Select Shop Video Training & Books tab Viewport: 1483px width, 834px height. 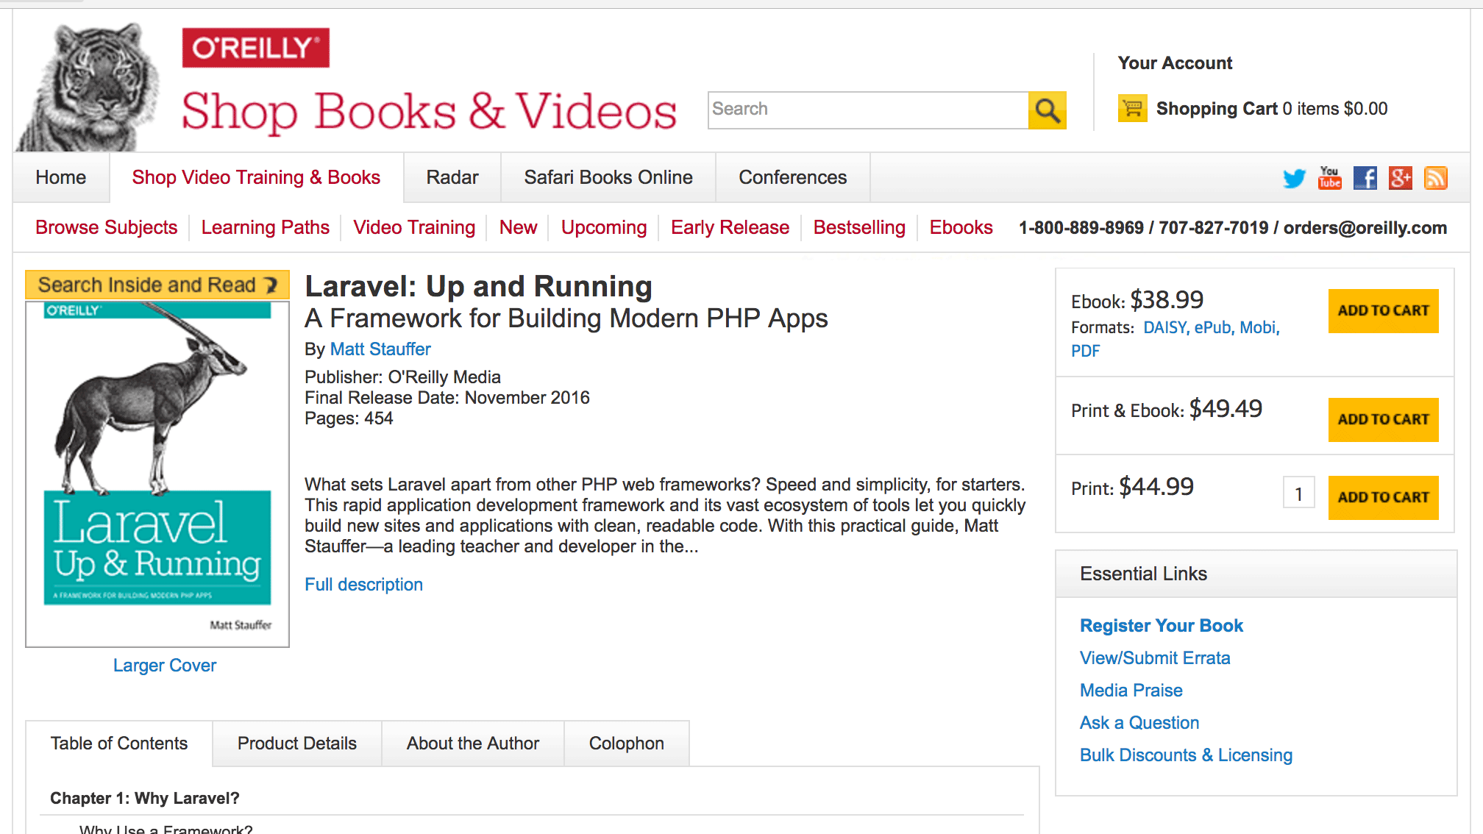pos(256,177)
